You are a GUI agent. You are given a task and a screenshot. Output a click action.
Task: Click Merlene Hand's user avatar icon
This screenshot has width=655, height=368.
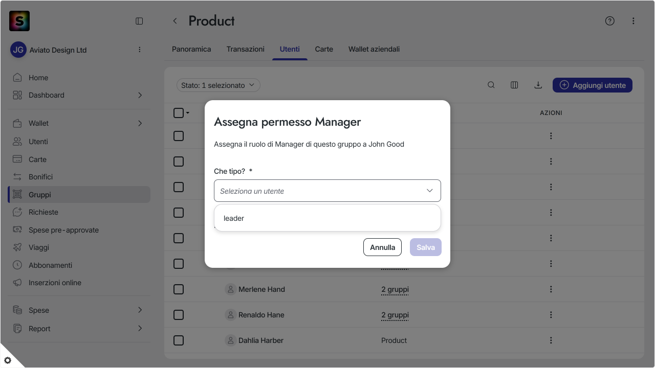tap(230, 289)
